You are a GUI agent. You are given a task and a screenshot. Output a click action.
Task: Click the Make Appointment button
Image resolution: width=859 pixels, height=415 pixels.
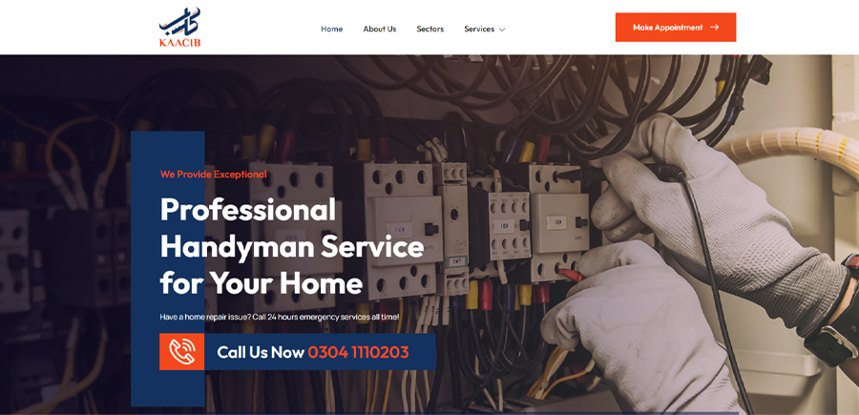coord(676,28)
